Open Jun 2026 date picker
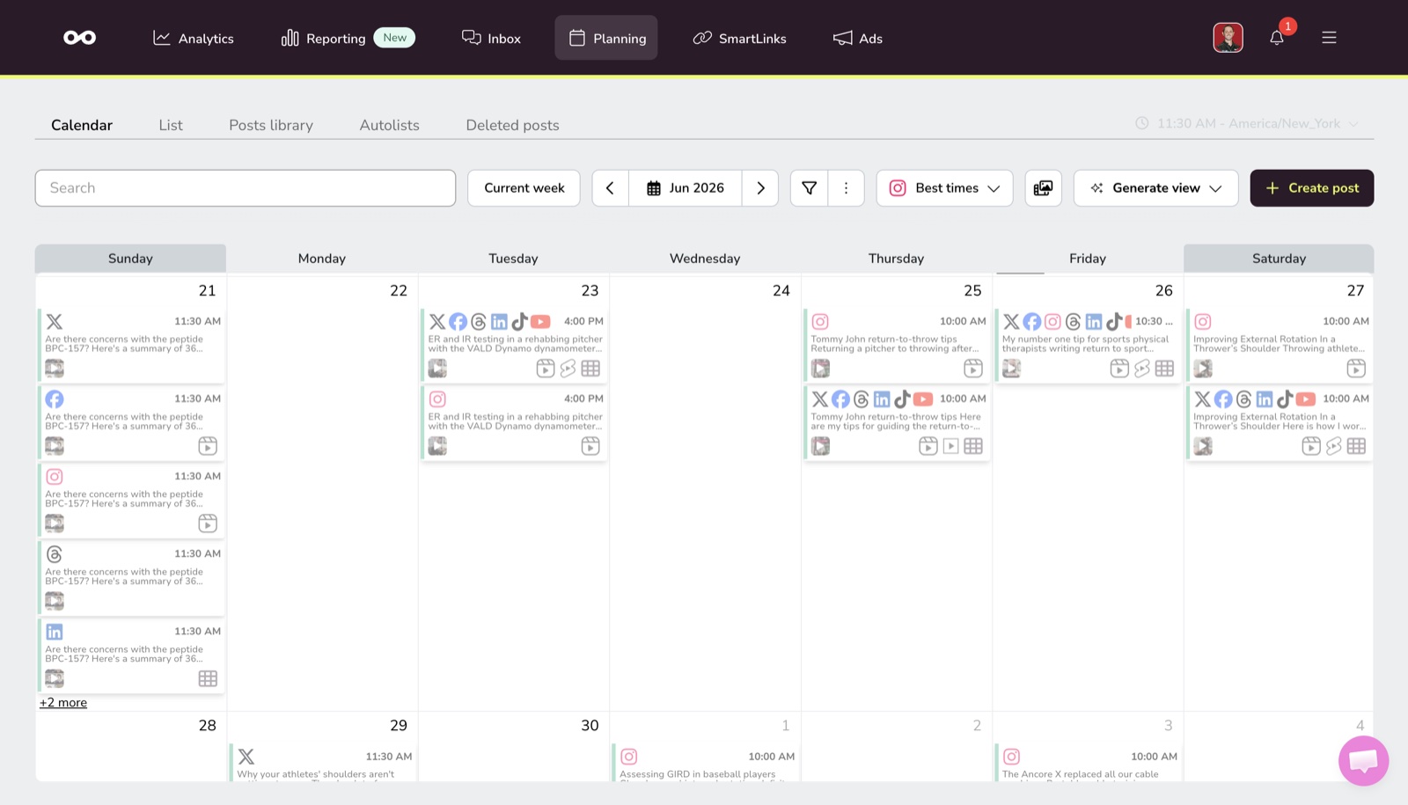This screenshot has height=805, width=1408. pyautogui.click(x=685, y=188)
